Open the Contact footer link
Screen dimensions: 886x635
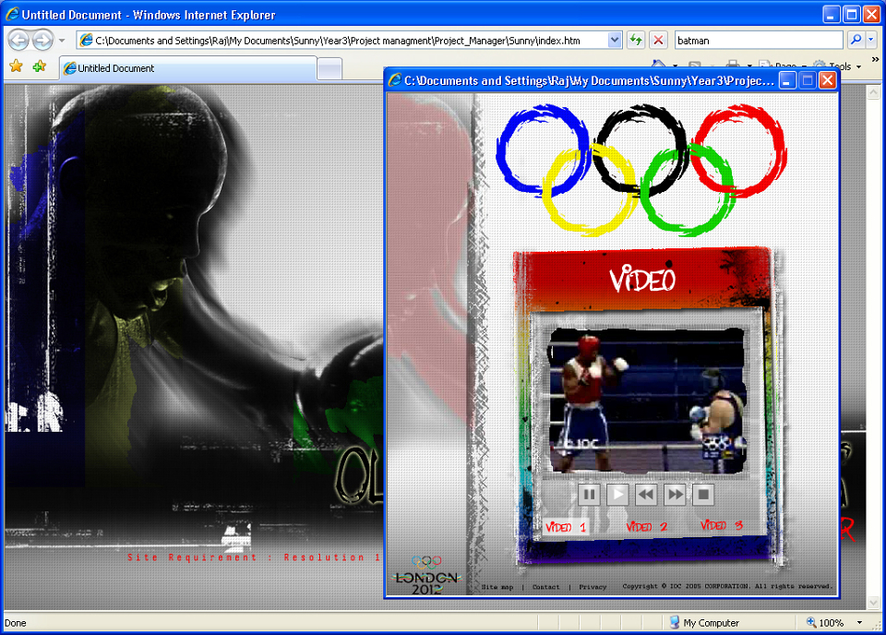click(x=545, y=587)
